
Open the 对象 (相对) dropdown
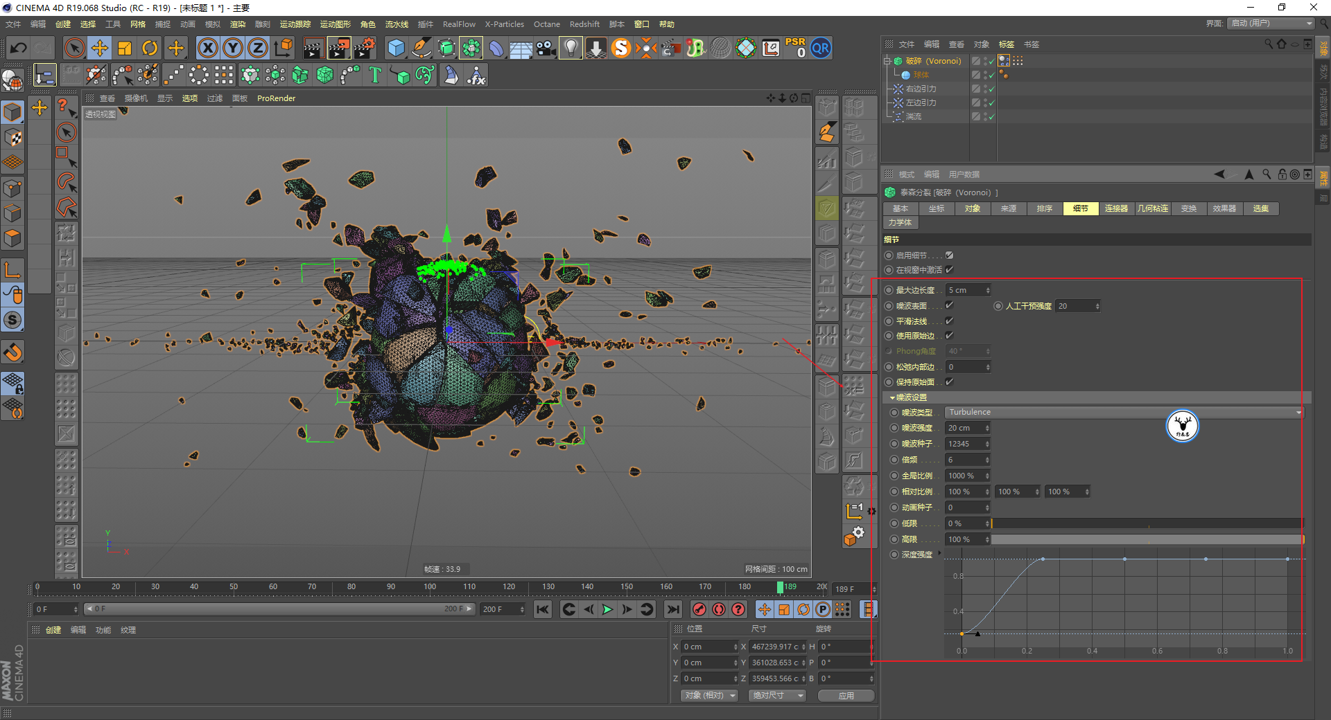tap(709, 696)
